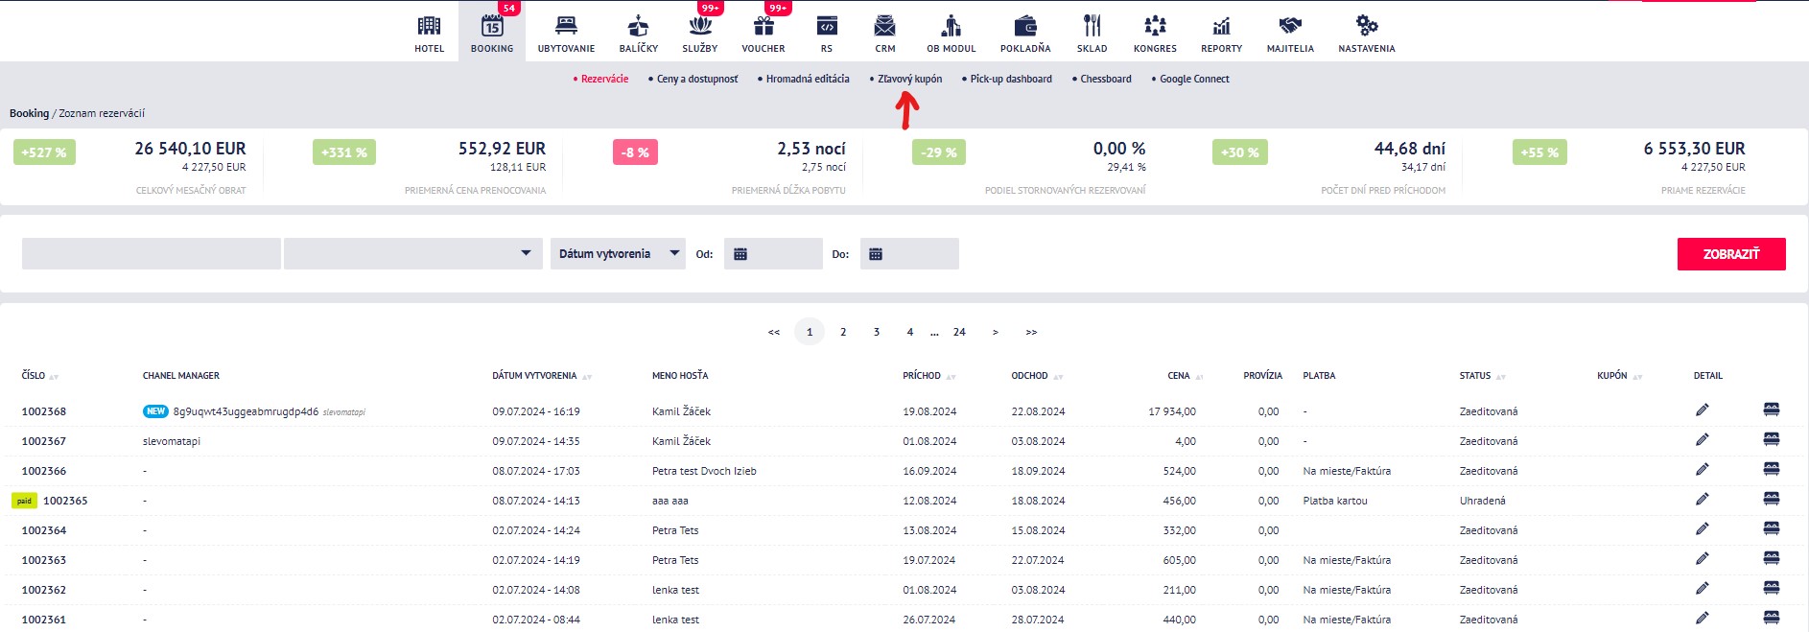Screen dimensions: 1809x632
Task: Click bed icon for reservation 1002365
Action: [x=1771, y=500]
